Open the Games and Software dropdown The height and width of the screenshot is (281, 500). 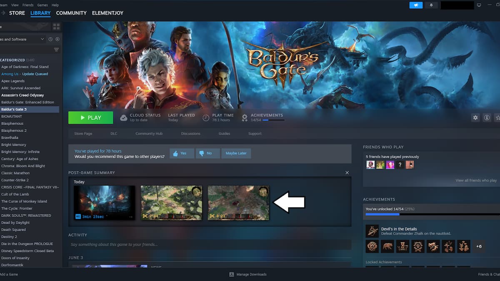click(23, 39)
